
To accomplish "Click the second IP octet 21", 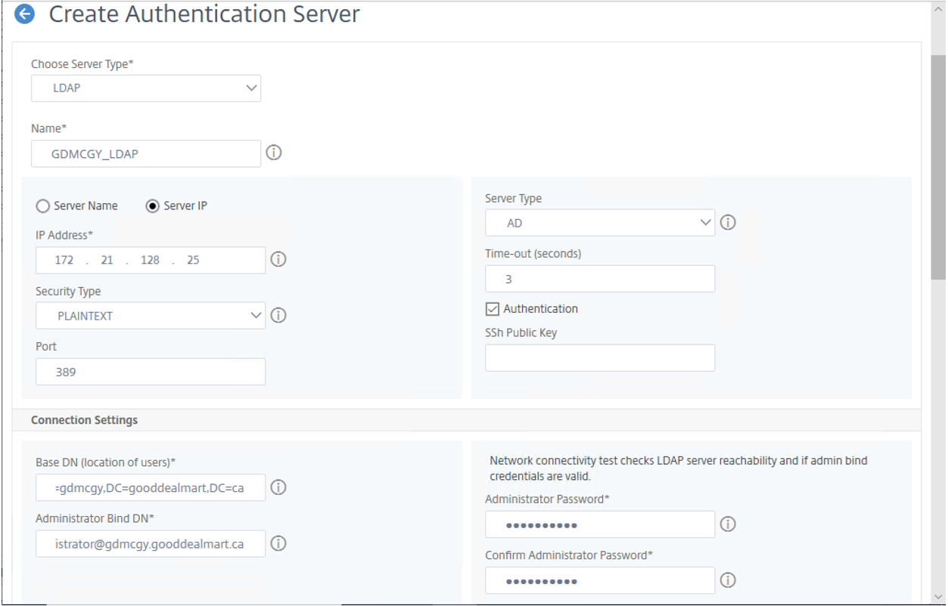I will pyautogui.click(x=107, y=260).
